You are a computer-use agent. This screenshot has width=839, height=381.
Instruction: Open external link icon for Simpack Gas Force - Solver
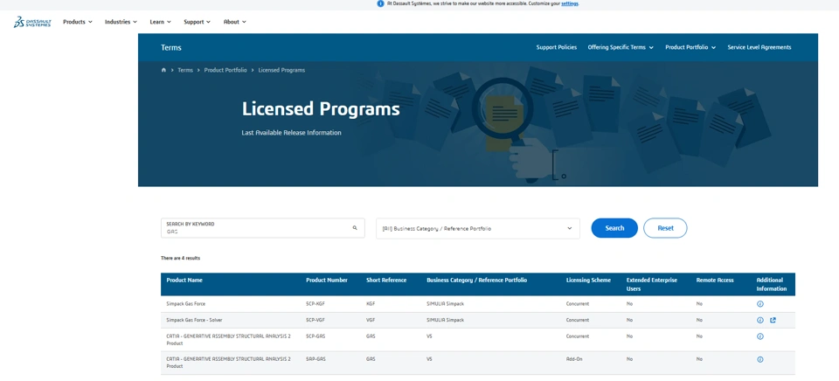click(x=773, y=320)
